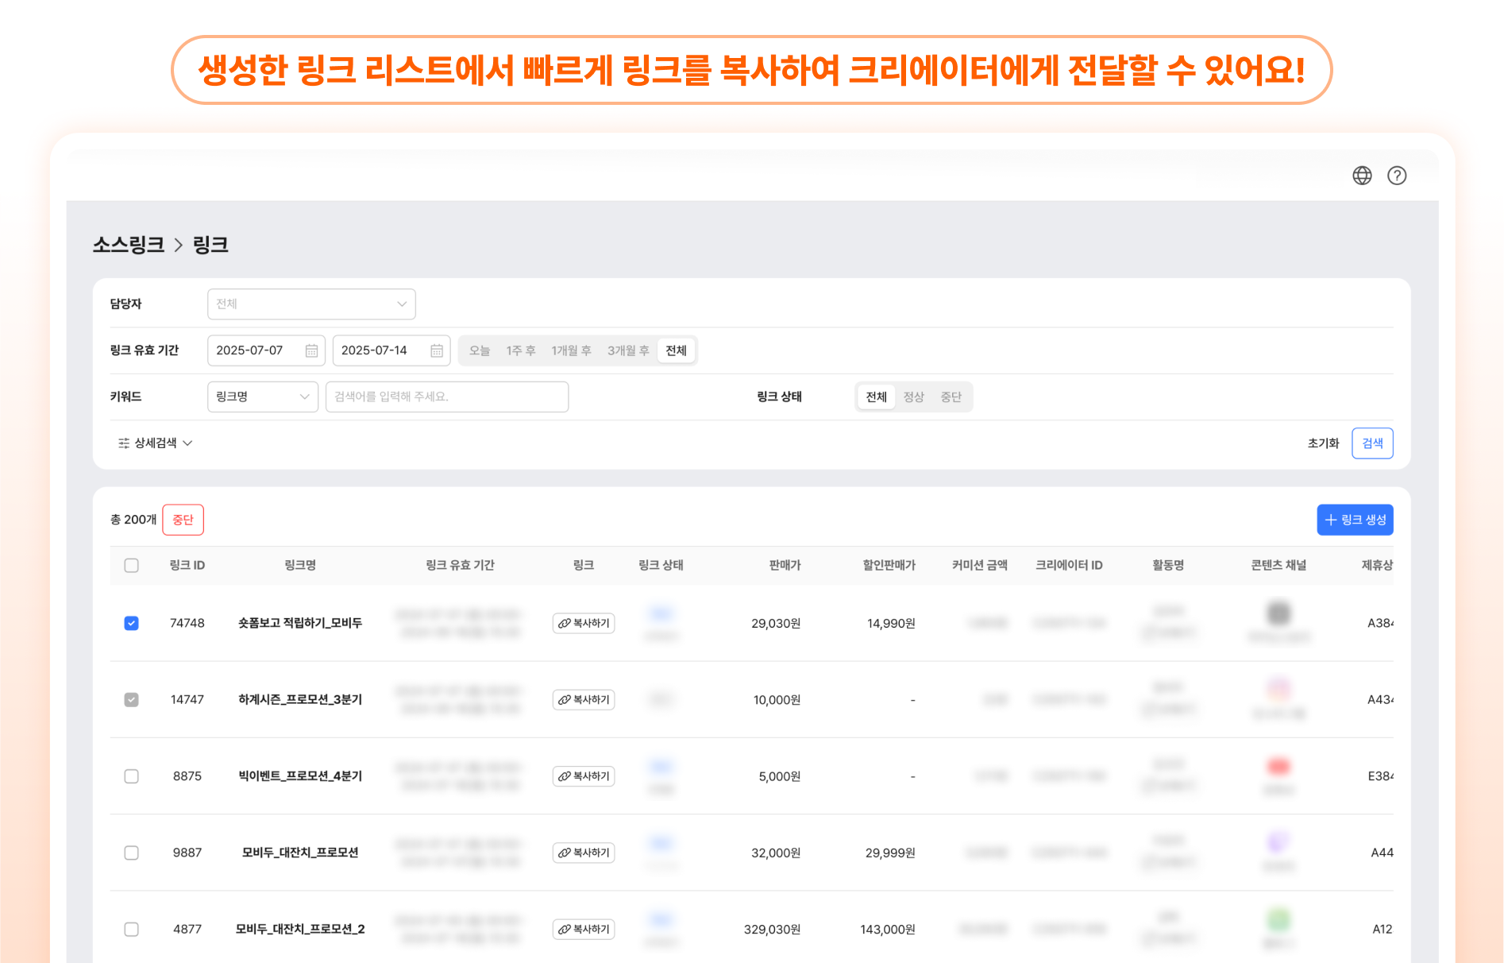Uncheck the checkbox for link 74748

coord(132,623)
